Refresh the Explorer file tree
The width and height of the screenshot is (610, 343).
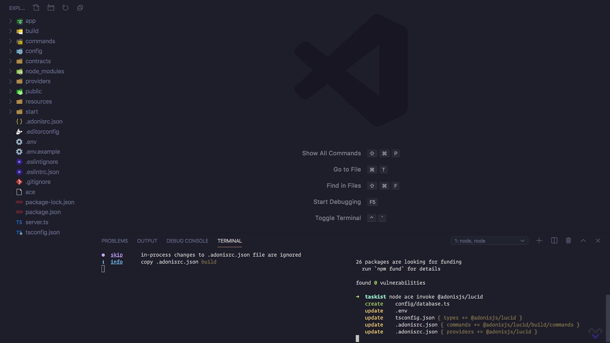click(65, 8)
